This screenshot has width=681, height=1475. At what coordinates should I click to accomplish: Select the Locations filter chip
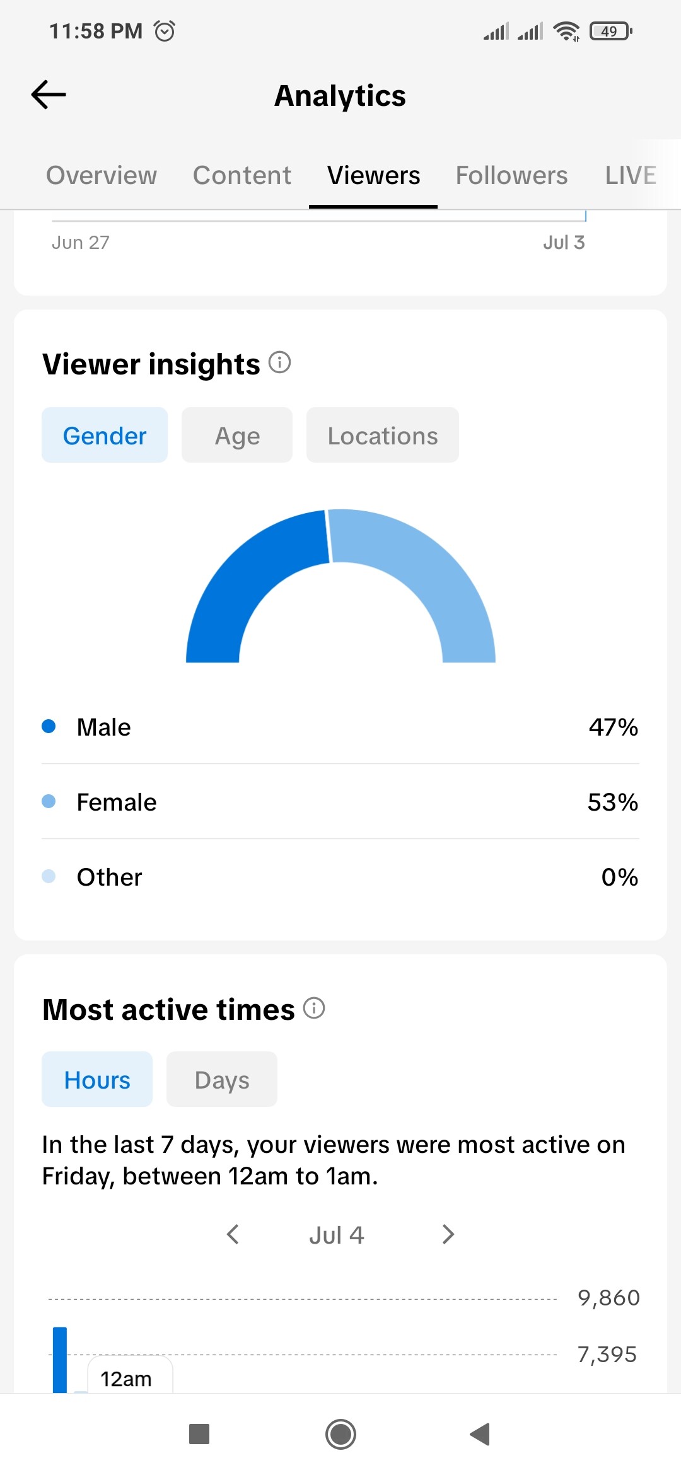click(383, 435)
